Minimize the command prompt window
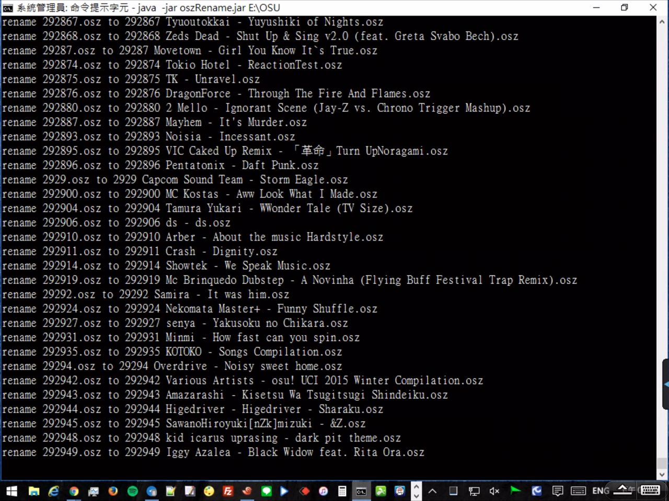The image size is (669, 501). coord(596,8)
